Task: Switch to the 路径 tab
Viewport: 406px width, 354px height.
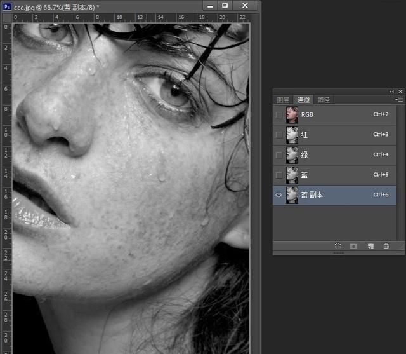Action: tap(324, 100)
